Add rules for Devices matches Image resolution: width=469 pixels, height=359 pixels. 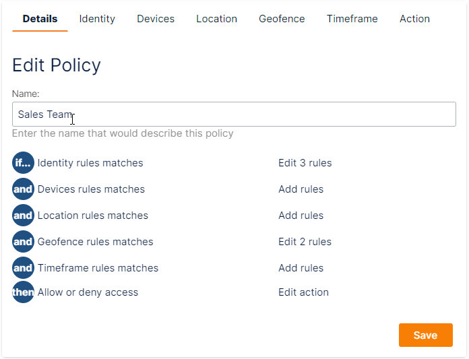301,189
